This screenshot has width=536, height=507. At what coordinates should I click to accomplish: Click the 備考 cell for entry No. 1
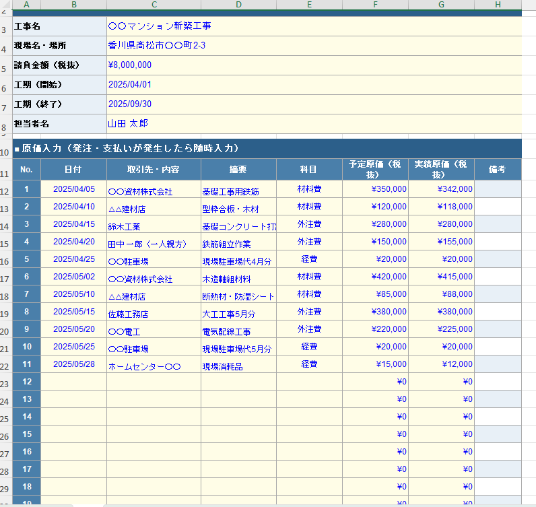(x=498, y=189)
